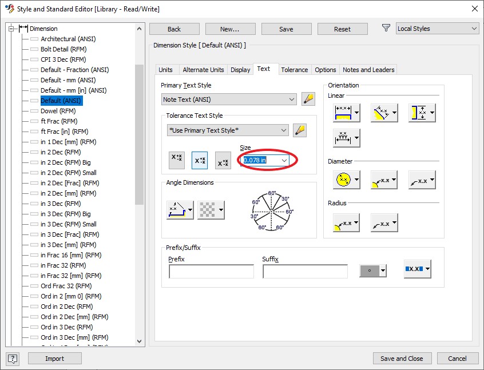This screenshot has width=484, height=370.
Task: Open radius yellow arc orientation icon
Action: click(346, 222)
